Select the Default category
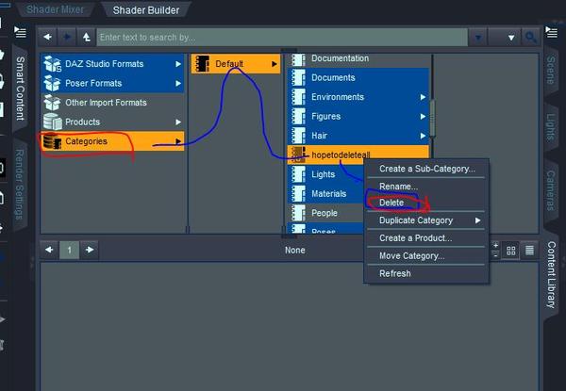 coord(236,64)
